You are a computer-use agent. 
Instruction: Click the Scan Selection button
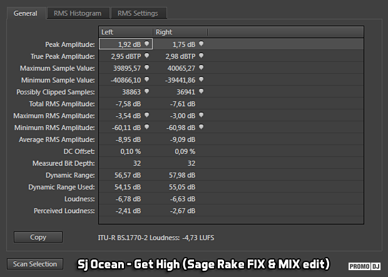36,264
